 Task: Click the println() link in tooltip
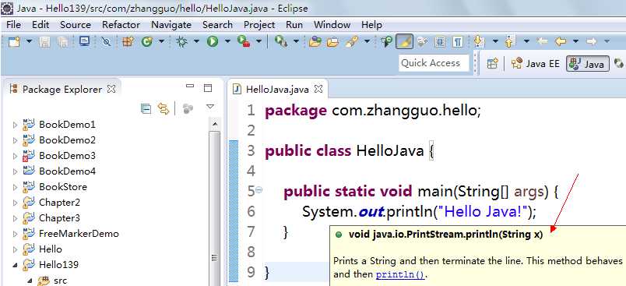400,275
